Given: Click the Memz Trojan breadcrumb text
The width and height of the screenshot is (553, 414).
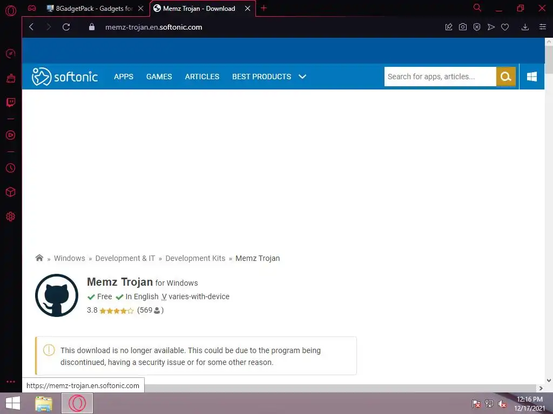Looking at the screenshot, I should pyautogui.click(x=258, y=258).
